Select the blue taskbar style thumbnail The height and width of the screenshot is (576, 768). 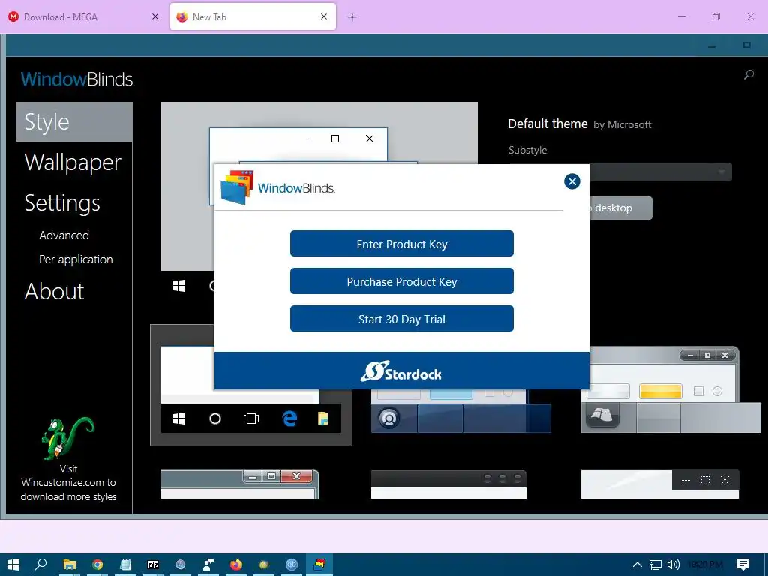461,411
